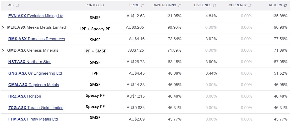Screen dimensions: 291x126
Task: Go to NST.ASX Northern Star holding
Action: click(x=29, y=62)
